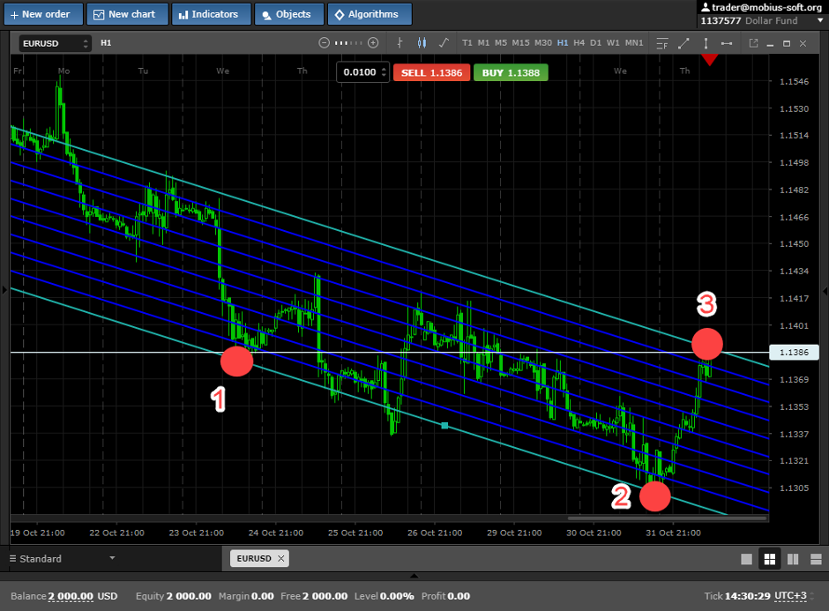Screen dimensions: 829x611
Task: Click the trader@mobius-soft.org account label
Action: 766,7
